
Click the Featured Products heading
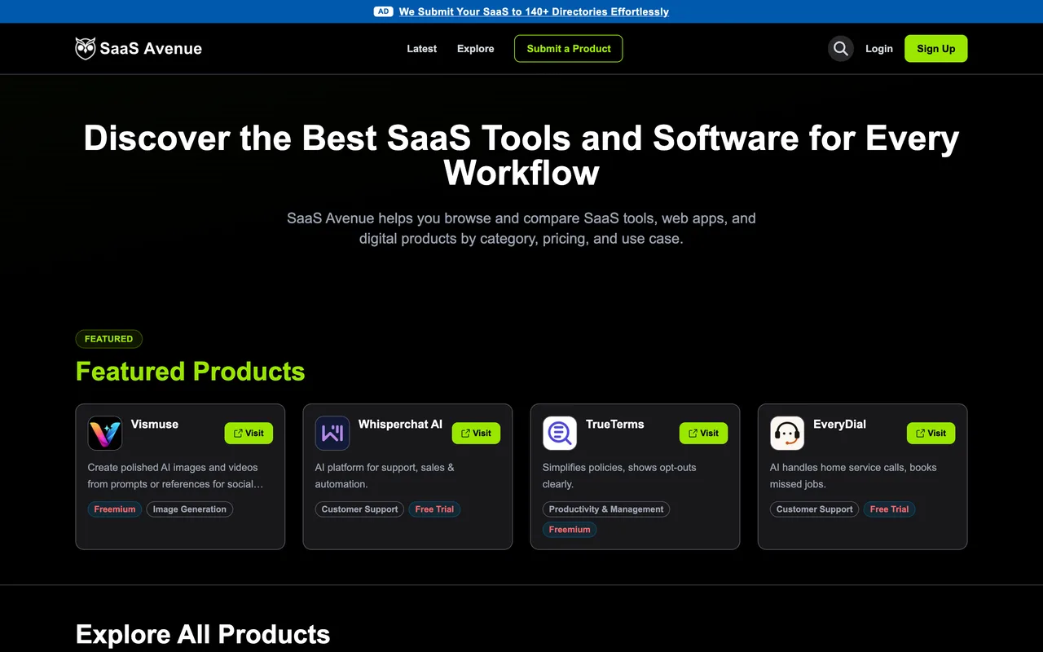coord(190,372)
